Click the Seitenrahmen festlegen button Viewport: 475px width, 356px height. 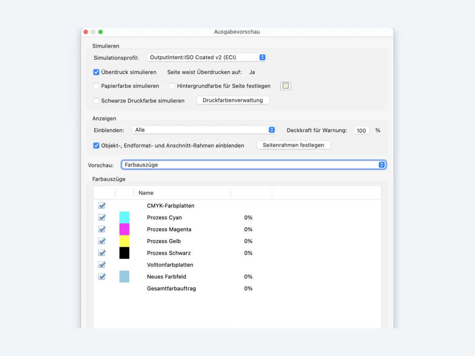tap(293, 145)
